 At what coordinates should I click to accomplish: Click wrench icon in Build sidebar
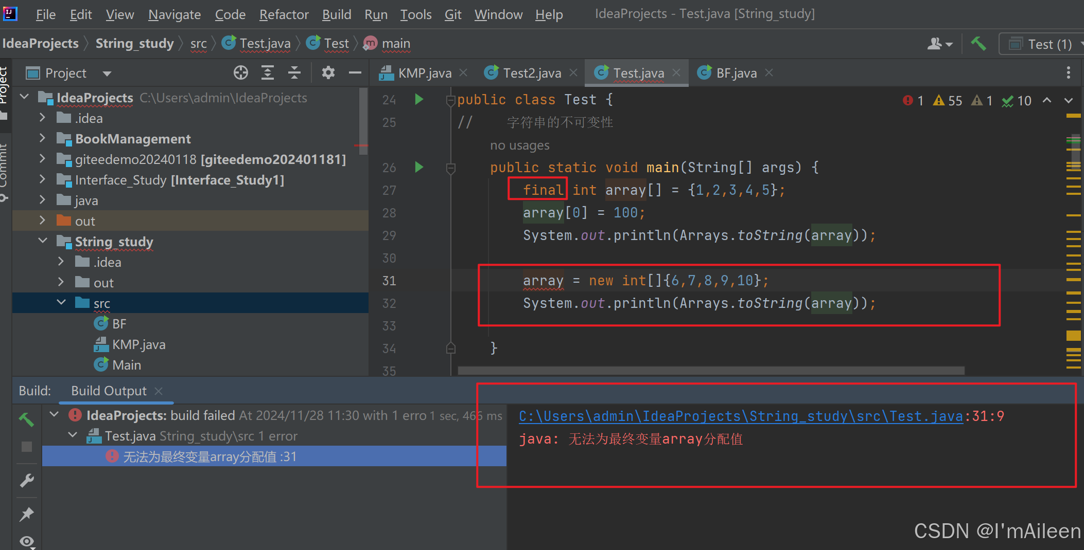click(x=26, y=481)
